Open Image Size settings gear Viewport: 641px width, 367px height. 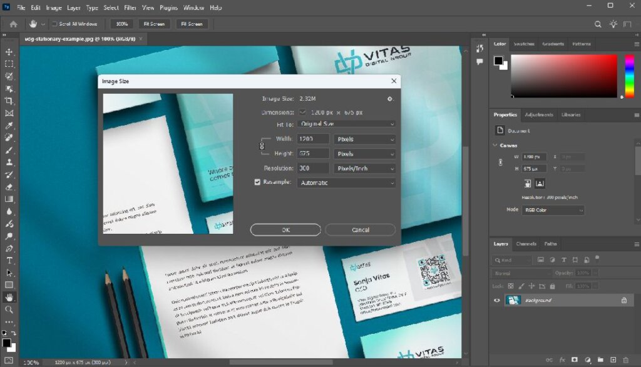389,99
